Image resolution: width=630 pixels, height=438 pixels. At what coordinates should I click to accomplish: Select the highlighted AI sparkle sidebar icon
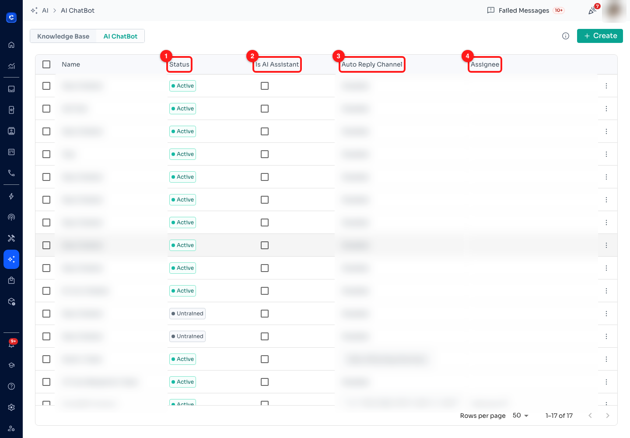[x=11, y=259]
